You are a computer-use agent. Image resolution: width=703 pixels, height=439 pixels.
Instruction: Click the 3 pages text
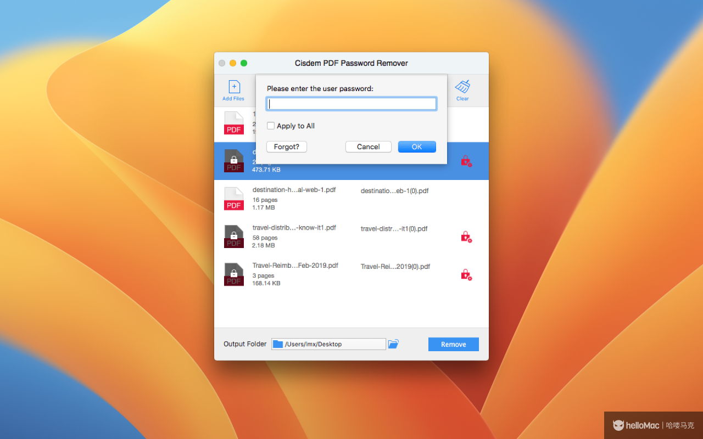263,275
